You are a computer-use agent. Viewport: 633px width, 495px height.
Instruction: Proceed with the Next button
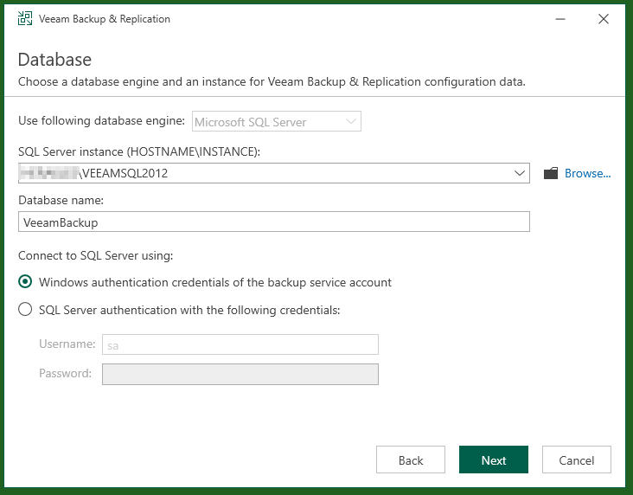click(493, 460)
